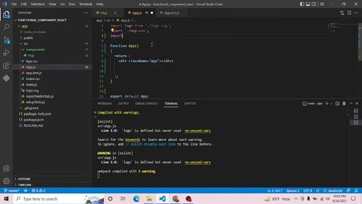
Task: Open the Accounts menu icon
Action: [x=6, y=168]
